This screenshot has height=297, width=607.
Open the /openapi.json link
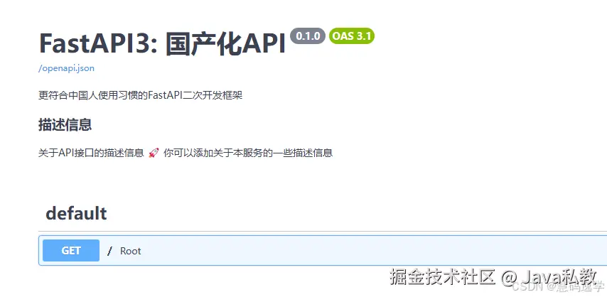pyautogui.click(x=66, y=68)
